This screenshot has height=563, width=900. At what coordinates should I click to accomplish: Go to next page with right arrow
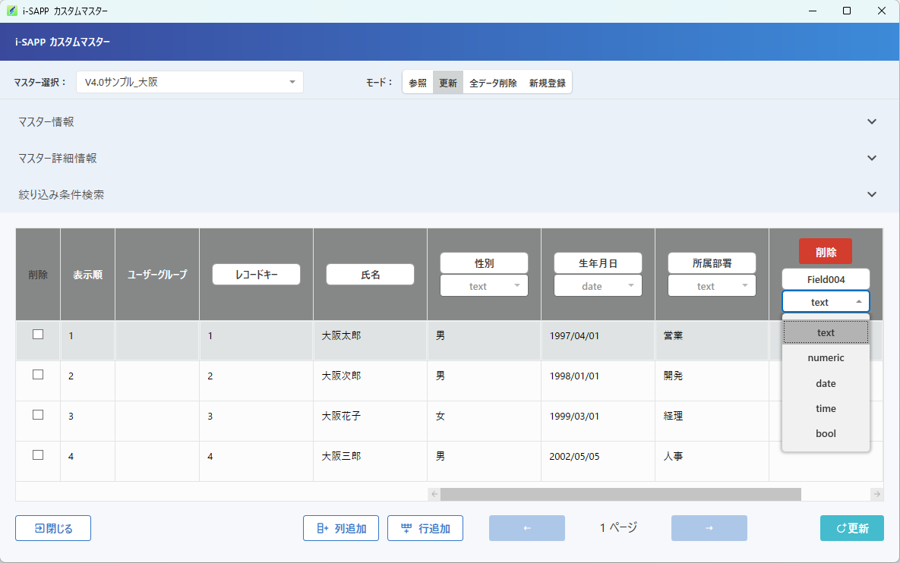tap(709, 528)
